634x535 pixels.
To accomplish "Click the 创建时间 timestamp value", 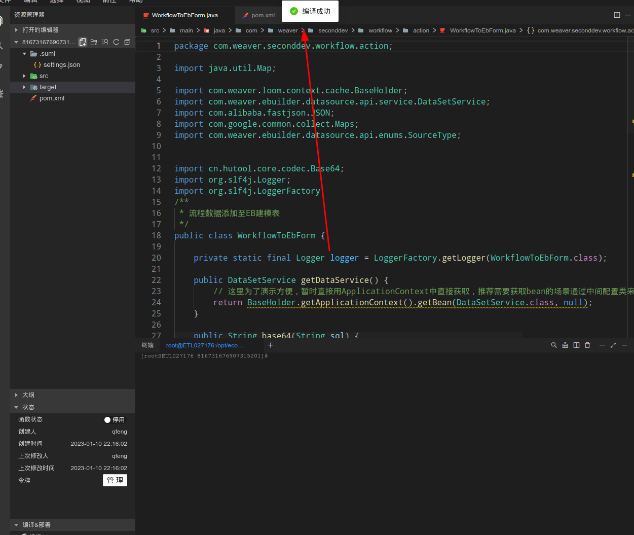I will [99, 444].
